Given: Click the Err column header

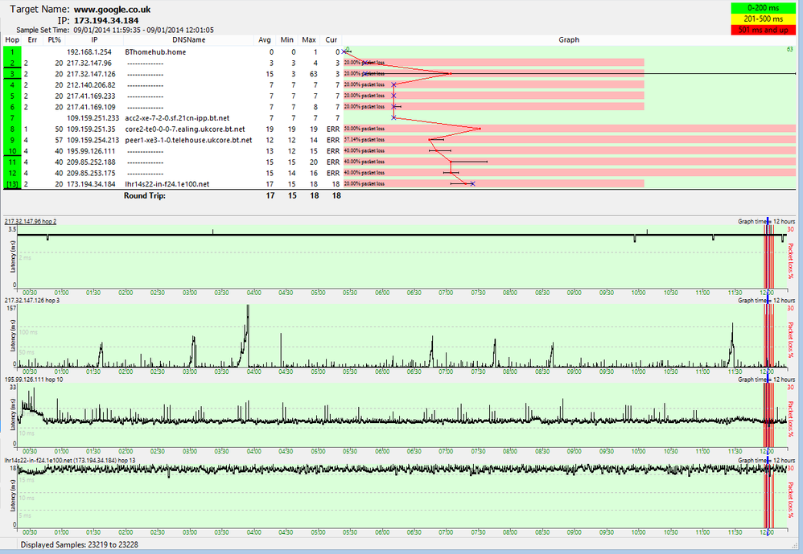Looking at the screenshot, I should [x=32, y=40].
